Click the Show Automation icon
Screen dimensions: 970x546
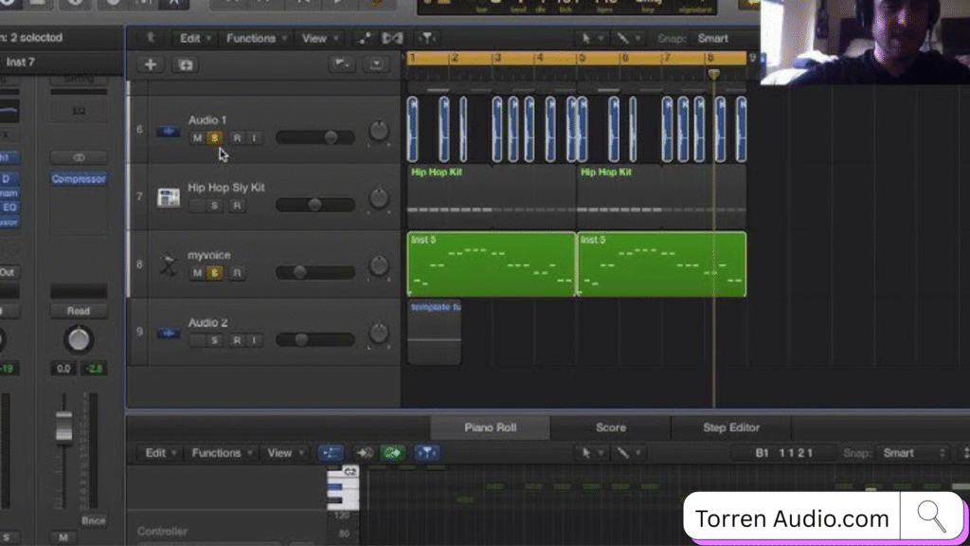[366, 38]
